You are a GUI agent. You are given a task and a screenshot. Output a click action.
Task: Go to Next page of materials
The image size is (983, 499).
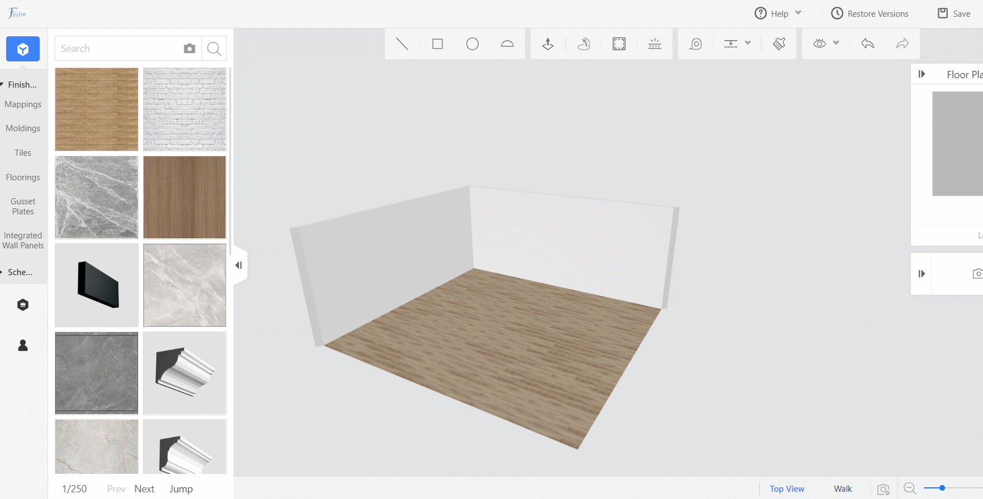click(144, 489)
